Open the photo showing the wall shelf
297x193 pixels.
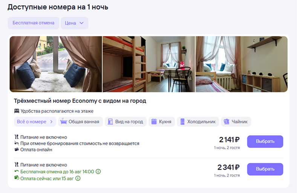click(242, 64)
